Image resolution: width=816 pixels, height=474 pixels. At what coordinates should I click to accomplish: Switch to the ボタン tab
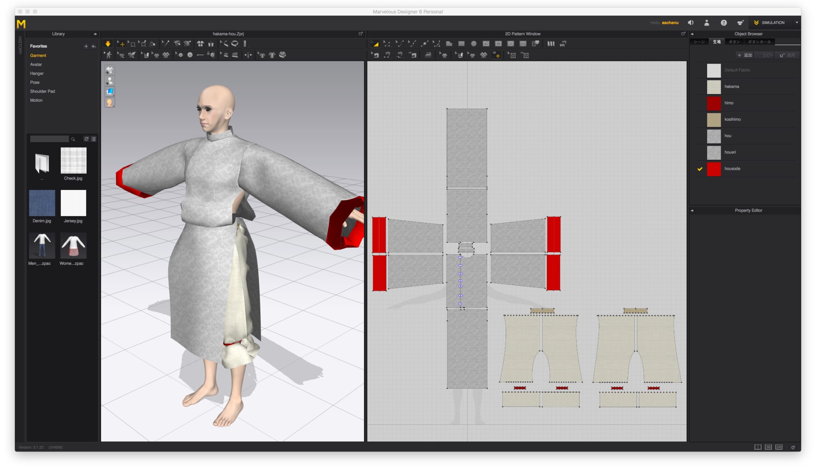734,42
